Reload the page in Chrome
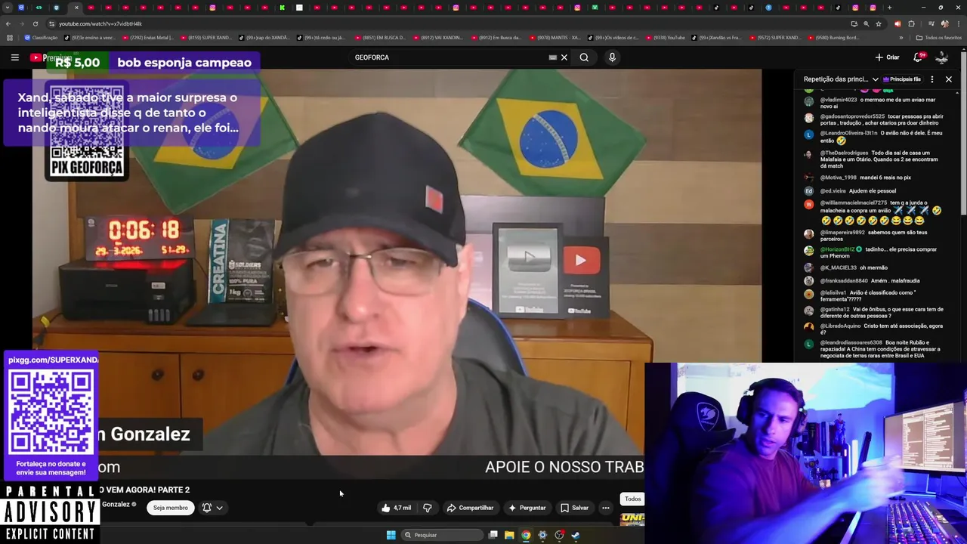967x544 pixels. (x=35, y=23)
